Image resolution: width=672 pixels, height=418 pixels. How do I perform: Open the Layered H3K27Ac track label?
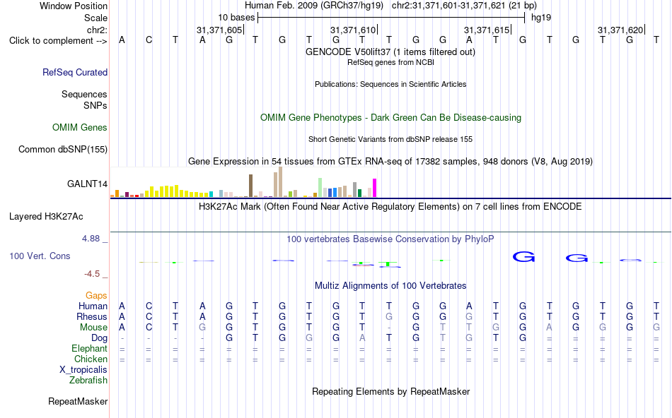[x=46, y=217]
